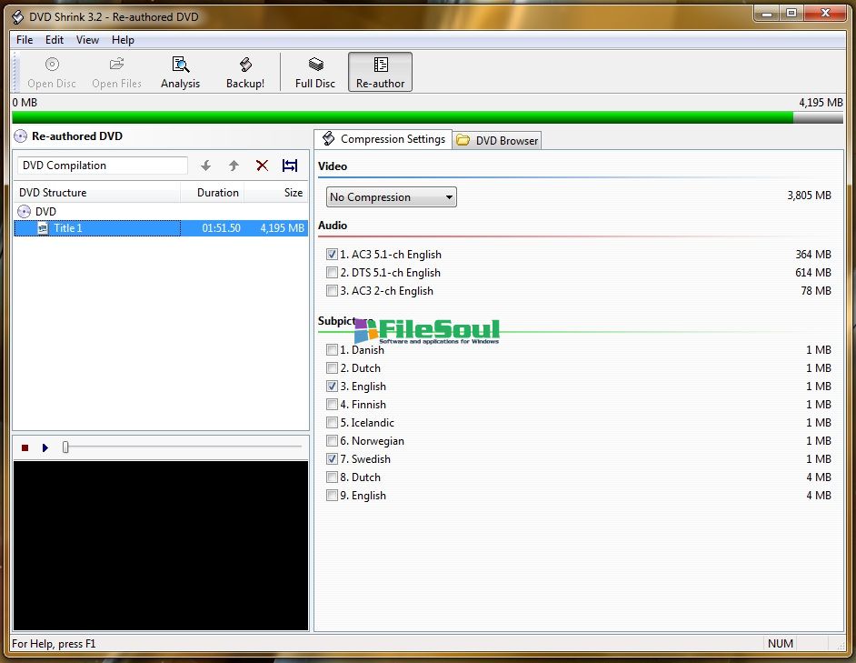Enable DTS 5.1-ch English audio

point(332,273)
